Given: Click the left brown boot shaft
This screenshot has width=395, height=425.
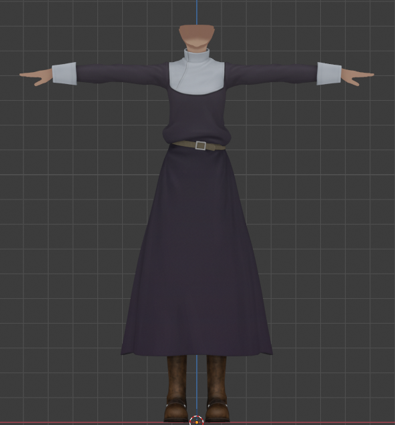Looking at the screenshot, I should pyautogui.click(x=177, y=378).
